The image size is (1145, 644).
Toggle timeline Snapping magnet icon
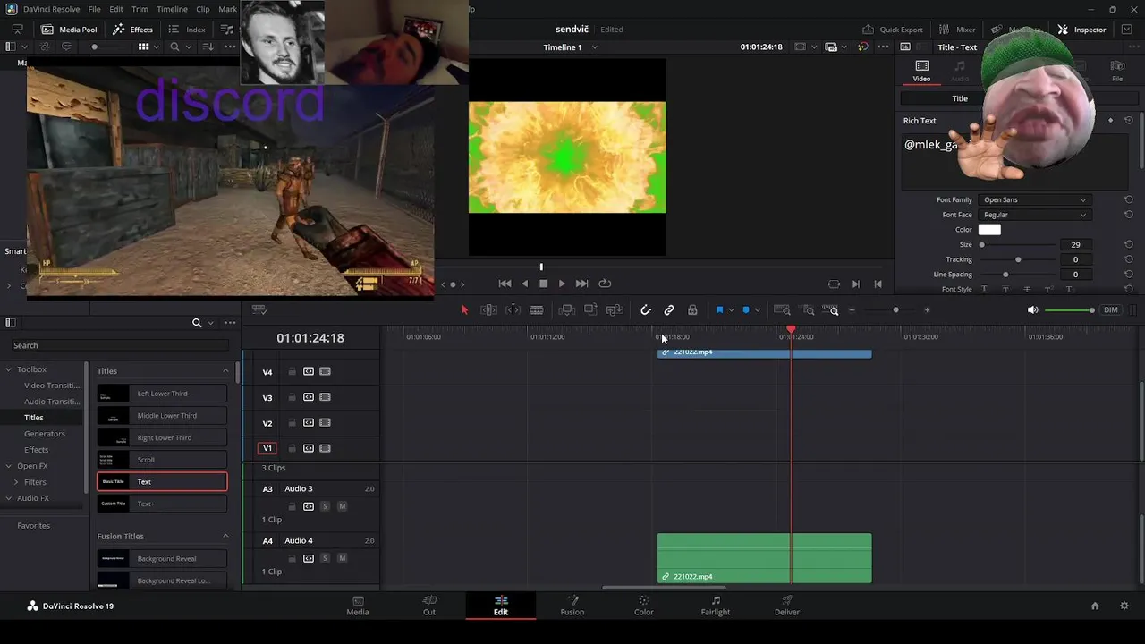(x=646, y=310)
